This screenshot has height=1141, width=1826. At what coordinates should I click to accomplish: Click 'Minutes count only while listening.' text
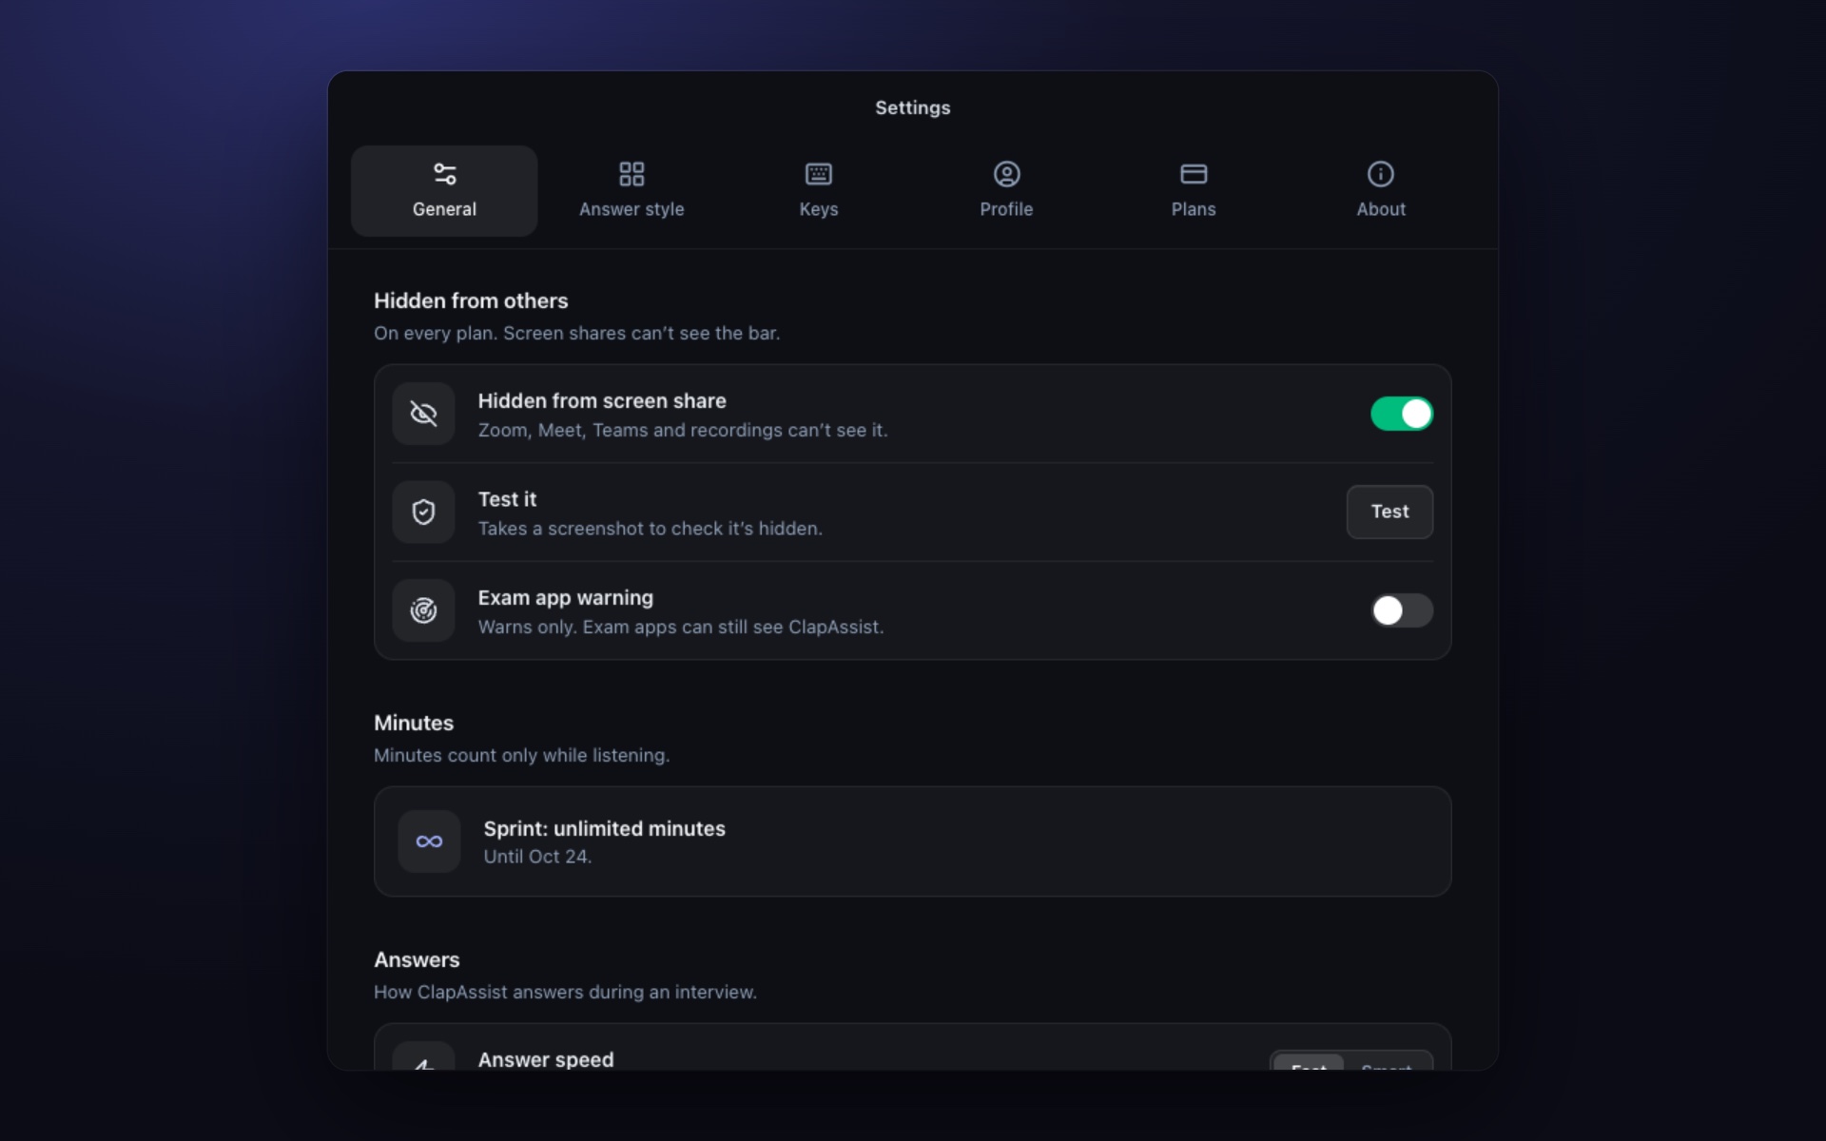521,755
